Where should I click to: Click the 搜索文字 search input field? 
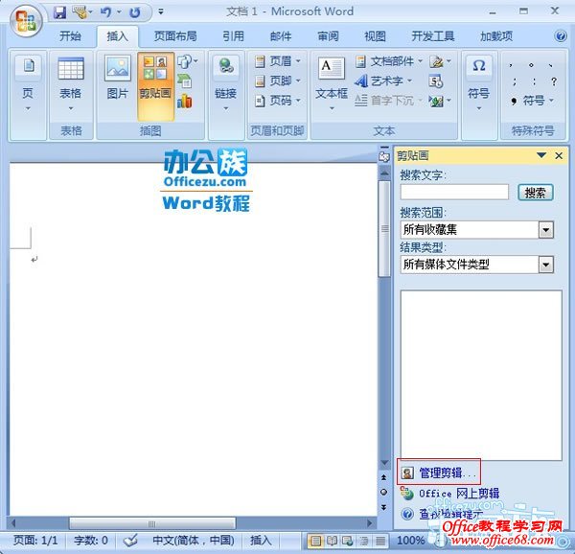click(x=454, y=192)
